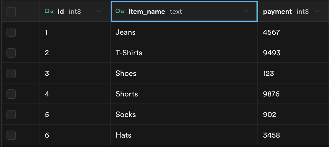Image resolution: width=329 pixels, height=147 pixels.
Task: Click the payment value 3458
Action: pyautogui.click(x=272, y=135)
